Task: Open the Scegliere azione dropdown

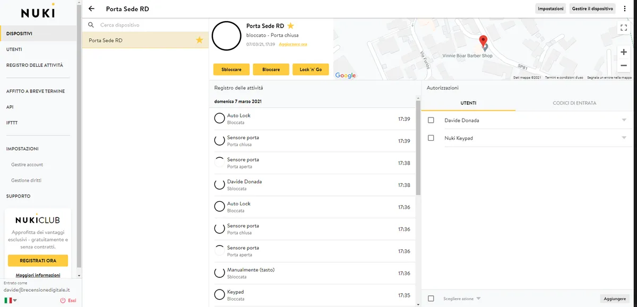Action: pos(462,299)
